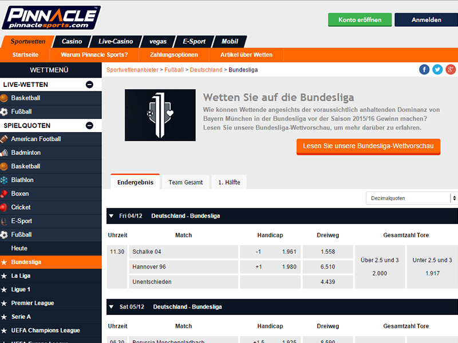Click Lesen Sie unsere Bundesliga-Wettvorschau button
458x343 pixels.
[368, 146]
